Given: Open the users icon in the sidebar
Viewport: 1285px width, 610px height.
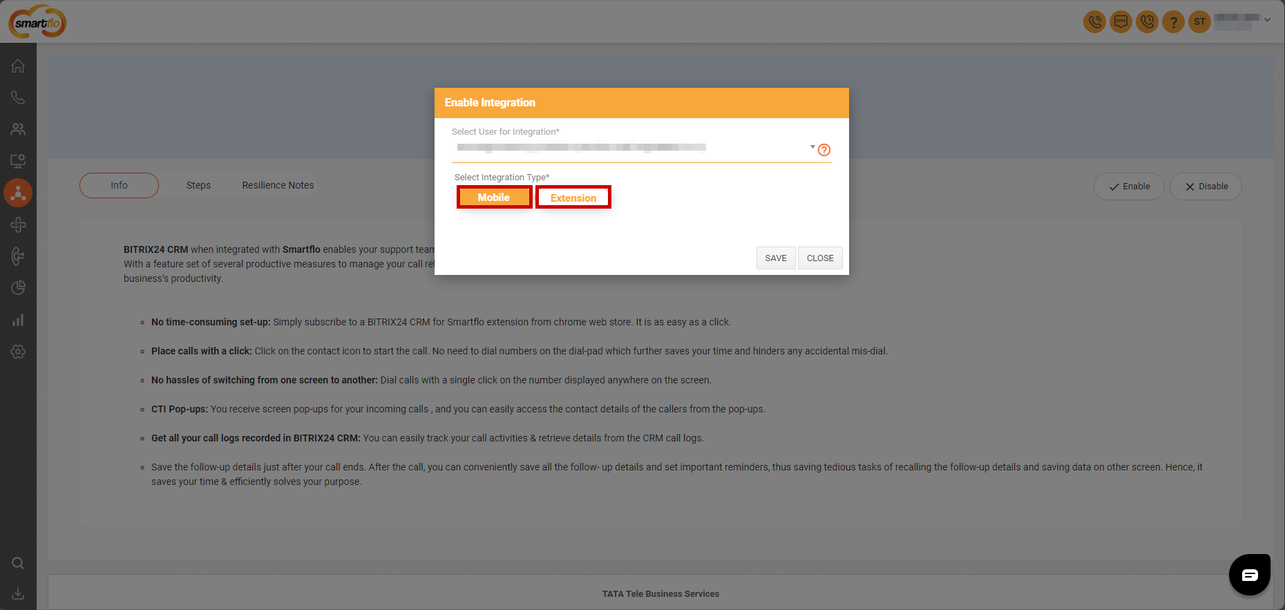Looking at the screenshot, I should pyautogui.click(x=18, y=129).
